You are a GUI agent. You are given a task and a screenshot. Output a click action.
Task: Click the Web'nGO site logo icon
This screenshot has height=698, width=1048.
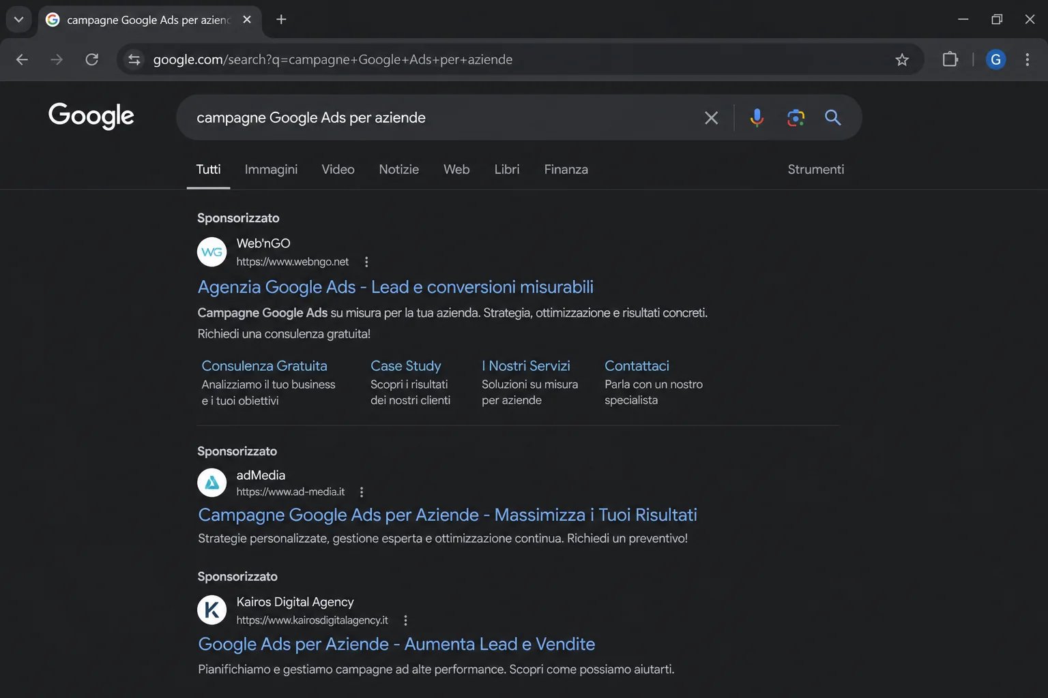pos(212,252)
